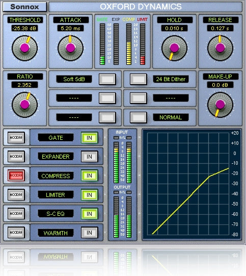Screen dimensions: 246x276
Task: Toggle the S-C EQ IN button
Action: [89, 214]
